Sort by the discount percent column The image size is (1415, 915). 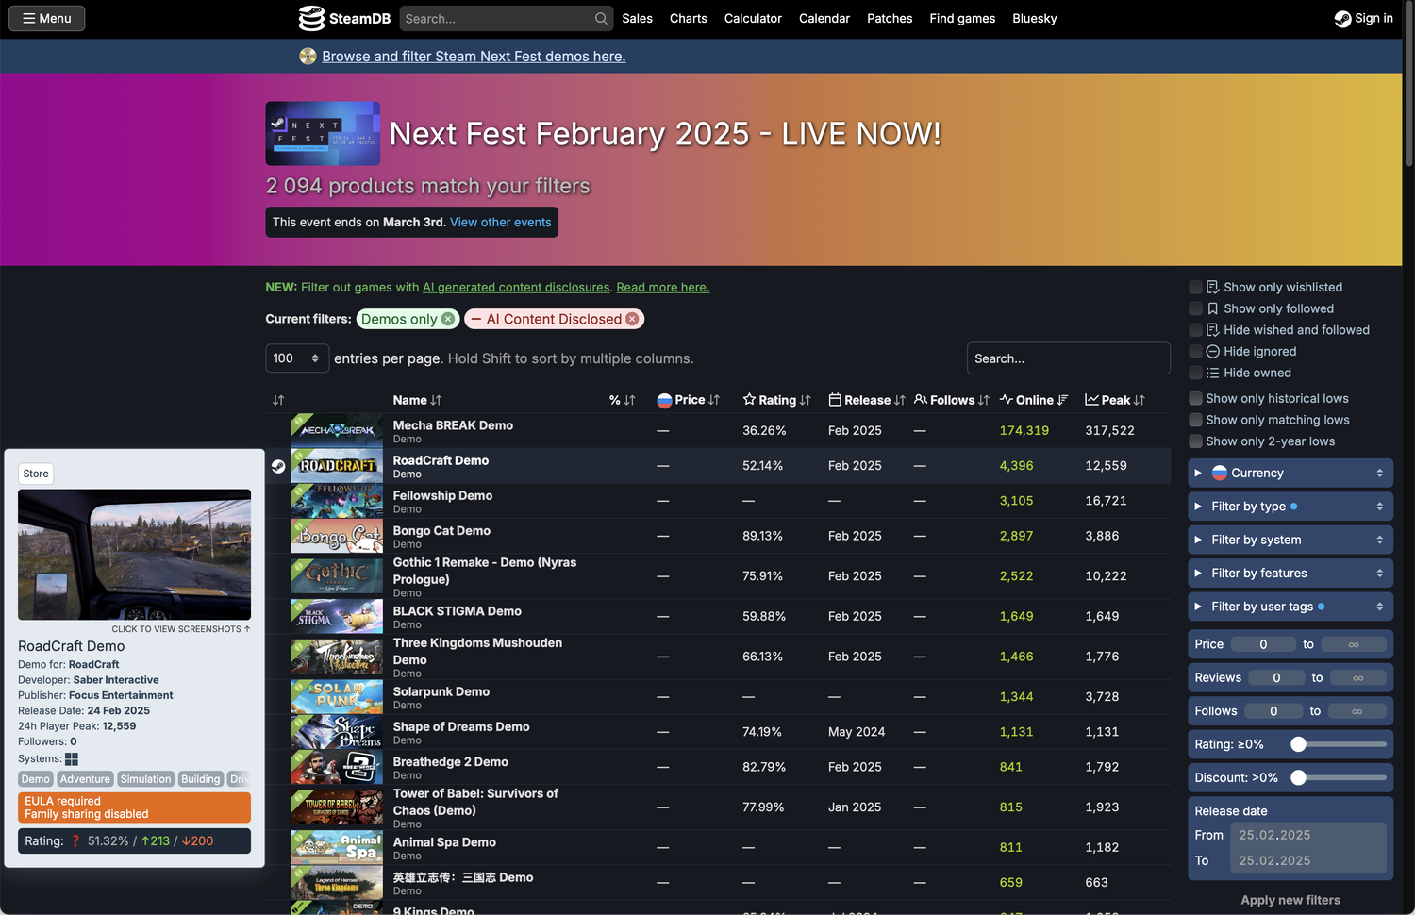point(623,400)
